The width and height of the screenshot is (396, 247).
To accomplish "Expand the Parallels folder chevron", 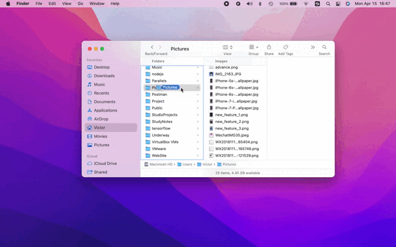I will pyautogui.click(x=198, y=81).
